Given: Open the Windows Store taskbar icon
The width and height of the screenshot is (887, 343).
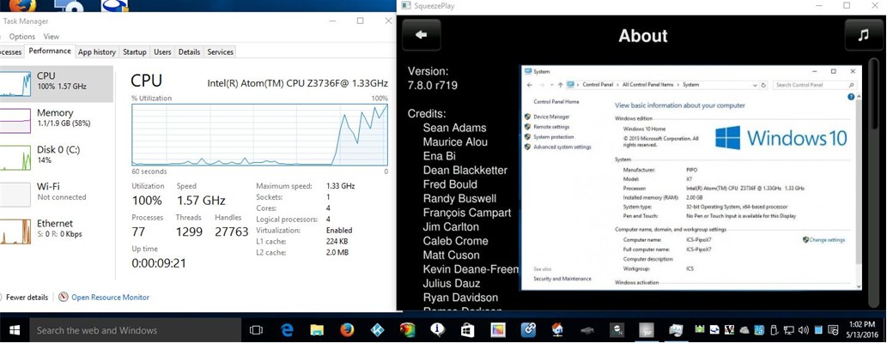Looking at the screenshot, I should point(467,330).
